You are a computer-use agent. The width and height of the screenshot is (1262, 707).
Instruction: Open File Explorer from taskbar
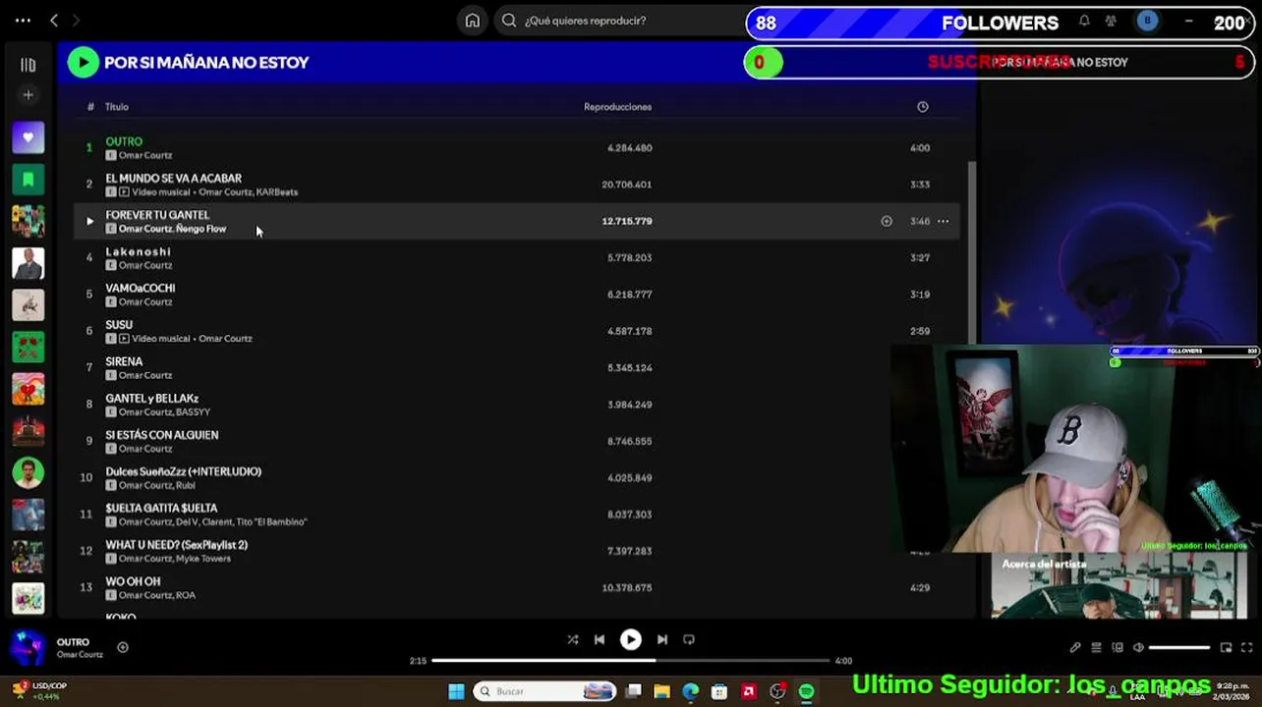pos(661,691)
